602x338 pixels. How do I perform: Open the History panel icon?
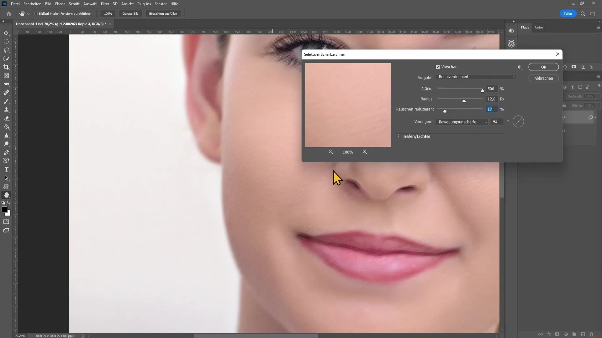(511, 31)
